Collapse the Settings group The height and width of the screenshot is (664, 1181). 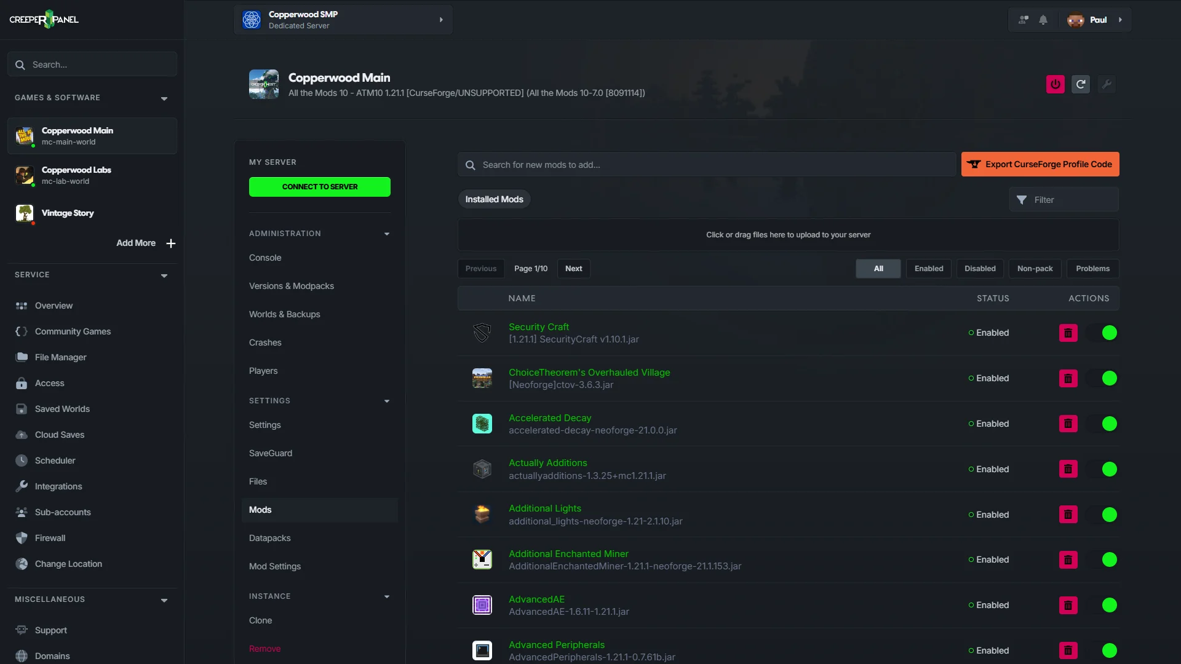click(x=387, y=401)
